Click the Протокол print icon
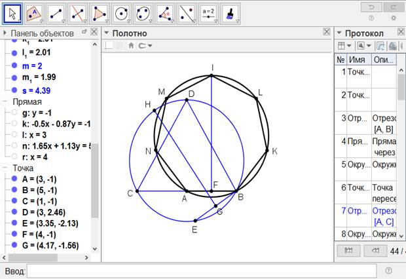 point(392,46)
